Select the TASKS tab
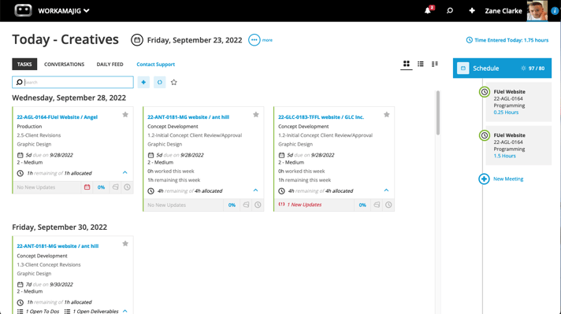 (24, 65)
